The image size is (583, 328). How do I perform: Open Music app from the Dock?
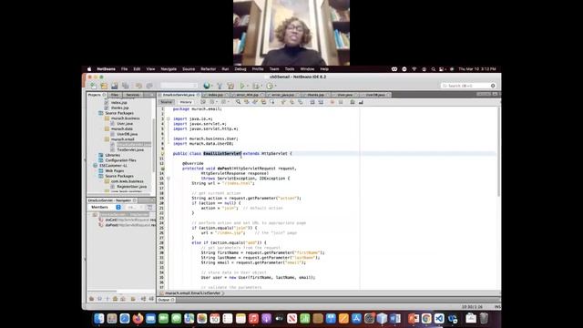point(253,318)
